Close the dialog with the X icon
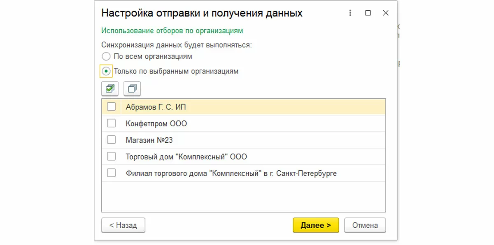The width and height of the screenshot is (494, 245). [386, 13]
